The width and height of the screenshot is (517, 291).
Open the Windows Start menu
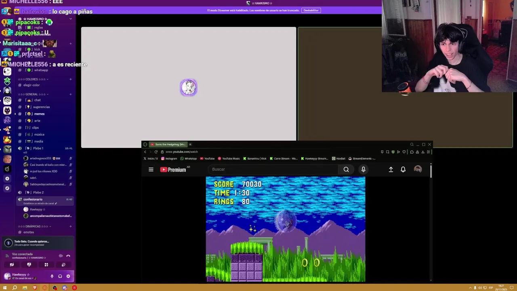4,288
